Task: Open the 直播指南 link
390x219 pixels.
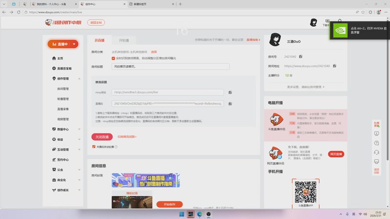Action: [x=253, y=40]
